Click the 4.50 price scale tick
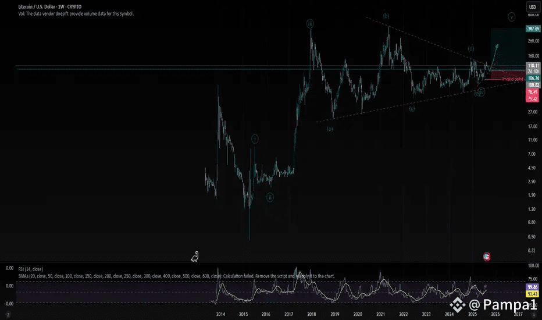 point(532,168)
